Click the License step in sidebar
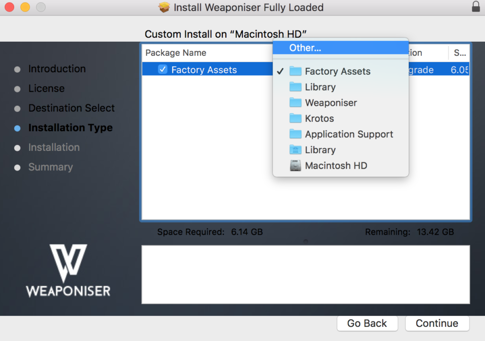485x341 pixels. click(47, 88)
